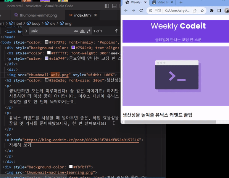The width and height of the screenshot is (229, 178).
Task: Click '1 of 1' match count
Action: pyautogui.click(x=98, y=31)
